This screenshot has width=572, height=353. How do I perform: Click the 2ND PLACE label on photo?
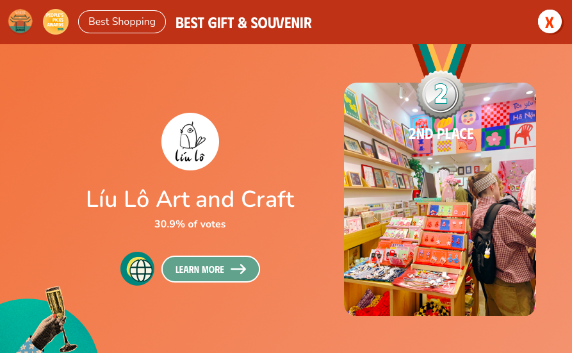pyautogui.click(x=441, y=134)
